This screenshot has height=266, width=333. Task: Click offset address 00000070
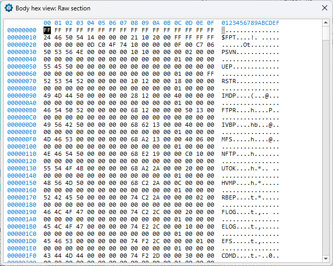click(22, 81)
